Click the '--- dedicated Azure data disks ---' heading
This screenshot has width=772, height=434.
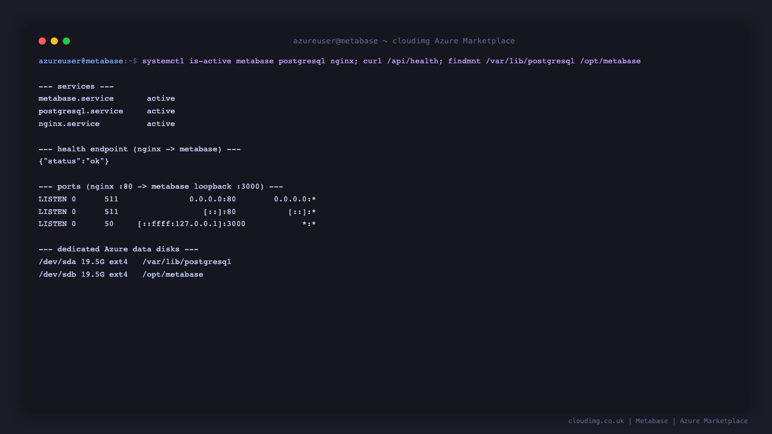[x=119, y=249]
